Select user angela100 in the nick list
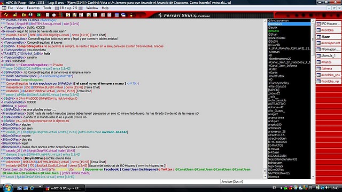 click(275, 125)
